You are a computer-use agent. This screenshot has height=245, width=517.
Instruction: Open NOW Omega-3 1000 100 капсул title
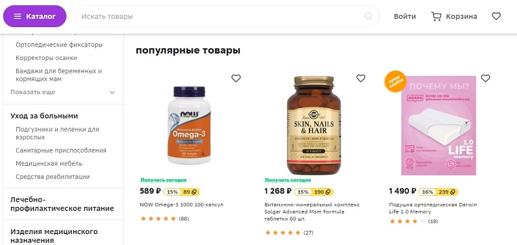(182, 204)
